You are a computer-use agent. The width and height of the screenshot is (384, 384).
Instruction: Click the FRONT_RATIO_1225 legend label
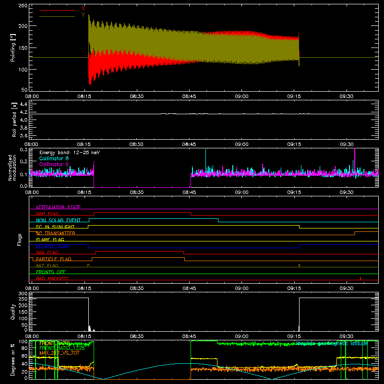(x=62, y=348)
